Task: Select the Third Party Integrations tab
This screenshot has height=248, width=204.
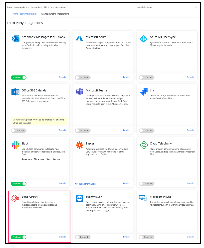Action: (25, 14)
